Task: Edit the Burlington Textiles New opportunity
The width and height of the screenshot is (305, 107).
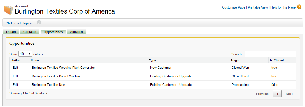Action: pos(15,85)
